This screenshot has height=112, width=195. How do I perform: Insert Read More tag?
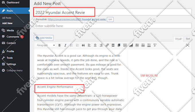click(x=113, y=45)
